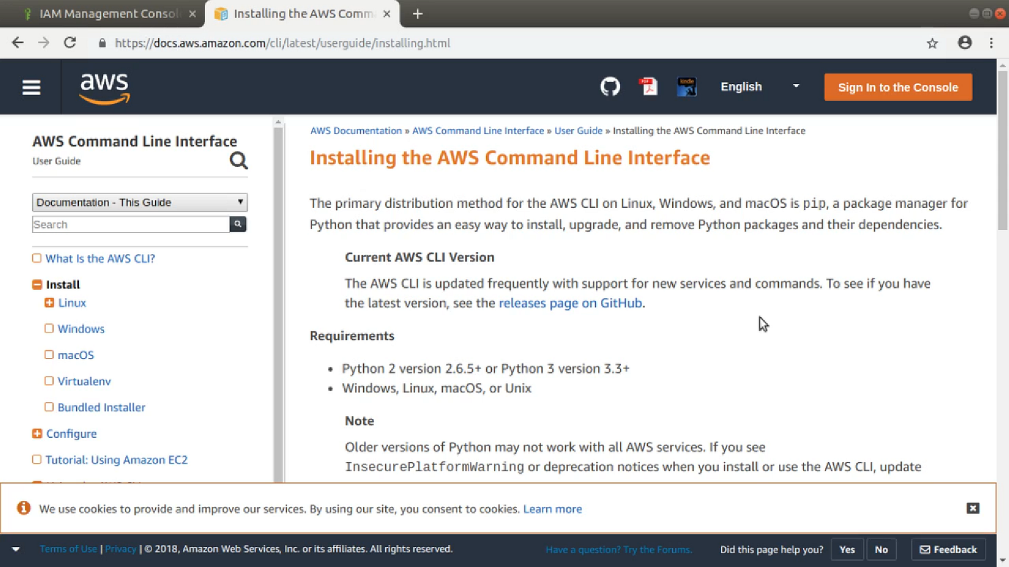Click Sign In to the Console button
Image resolution: width=1009 pixels, height=567 pixels.
(x=898, y=88)
